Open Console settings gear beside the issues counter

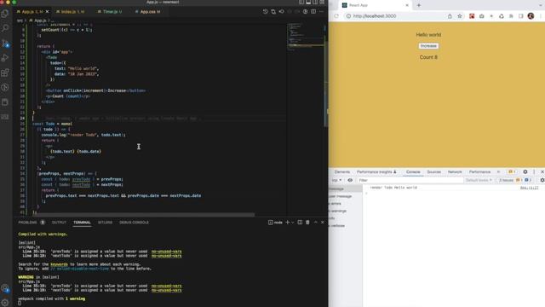(x=542, y=180)
